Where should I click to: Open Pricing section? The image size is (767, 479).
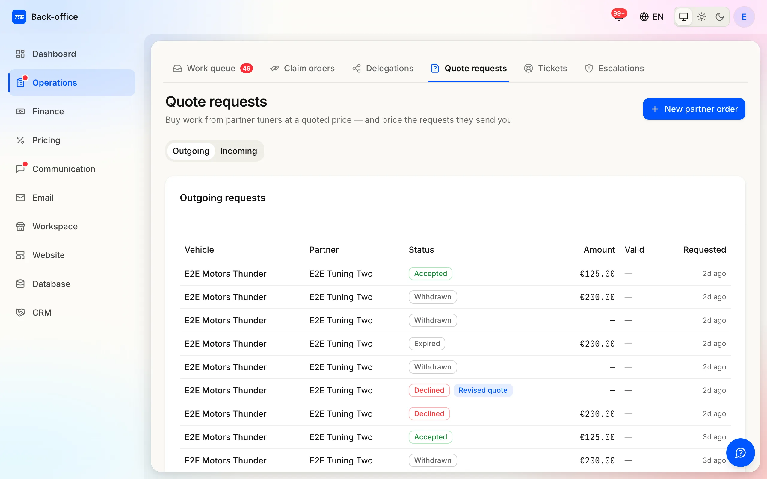(x=72, y=140)
